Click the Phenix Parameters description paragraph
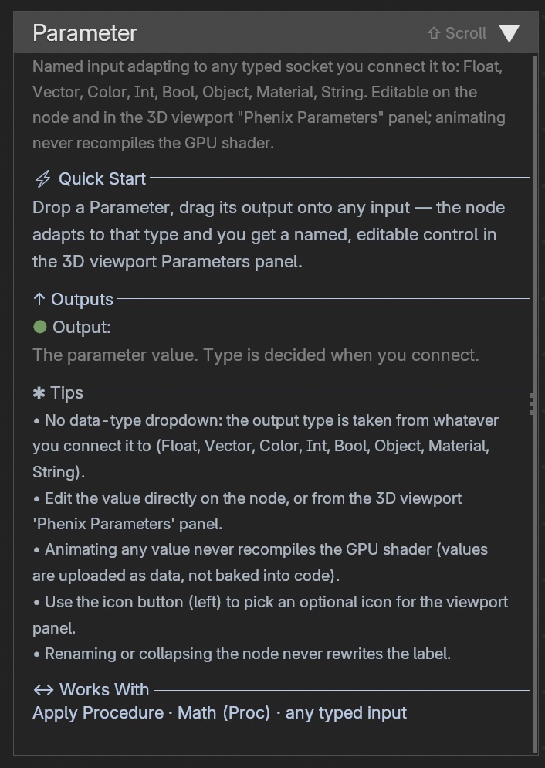 point(269,105)
